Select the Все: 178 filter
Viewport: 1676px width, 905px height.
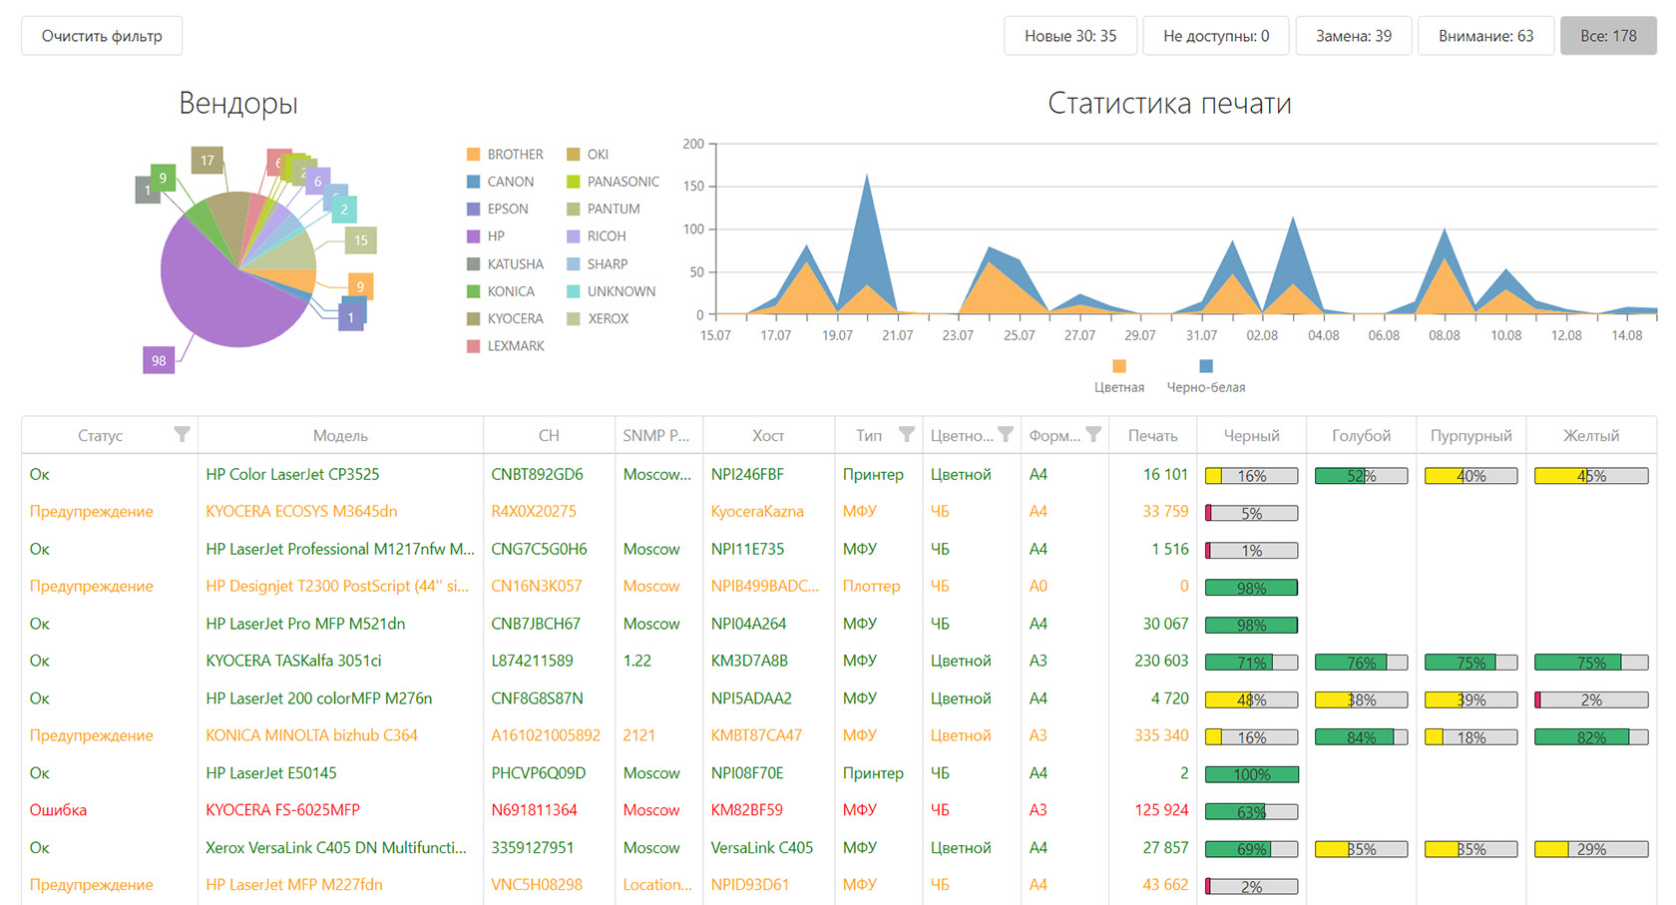pos(1608,36)
